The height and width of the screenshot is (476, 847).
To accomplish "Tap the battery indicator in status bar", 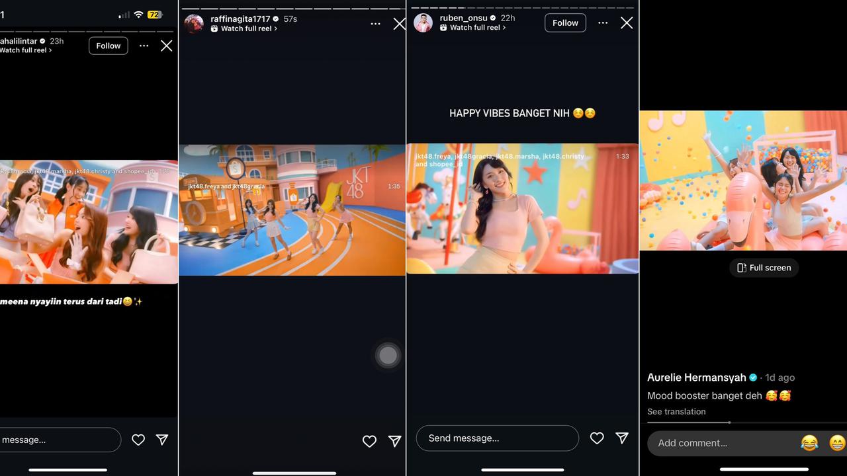I will point(156,15).
